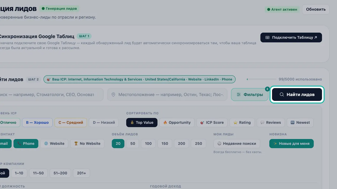Choose the Reviews speech bubble sort chip

click(x=271, y=122)
